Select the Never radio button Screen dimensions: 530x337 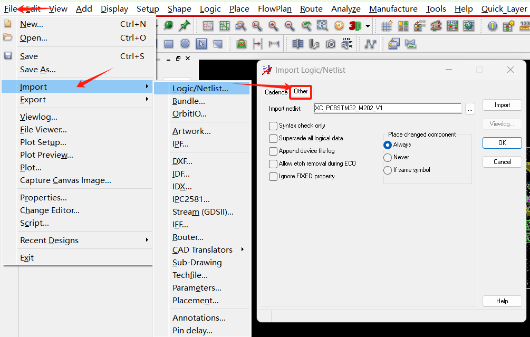click(388, 158)
